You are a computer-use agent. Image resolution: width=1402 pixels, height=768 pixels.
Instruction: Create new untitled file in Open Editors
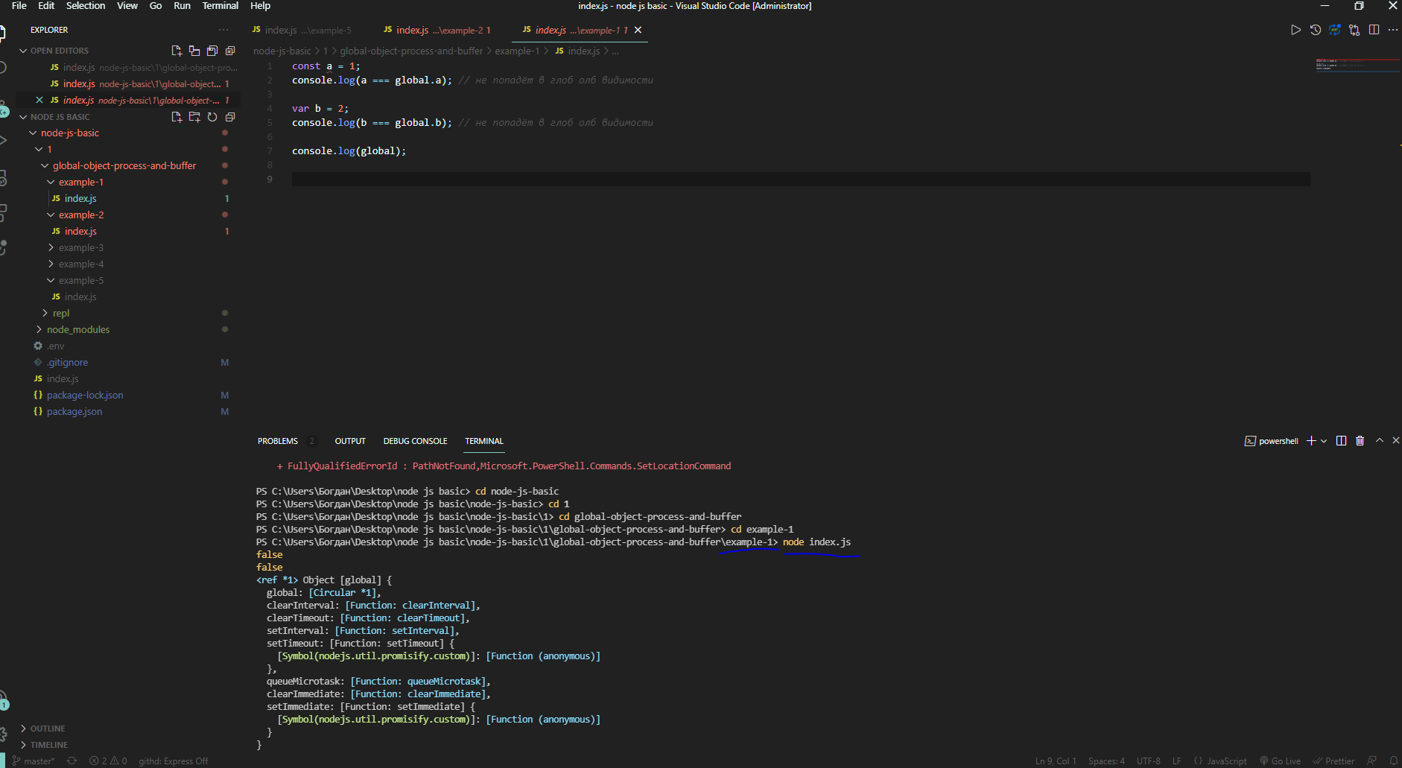point(177,51)
